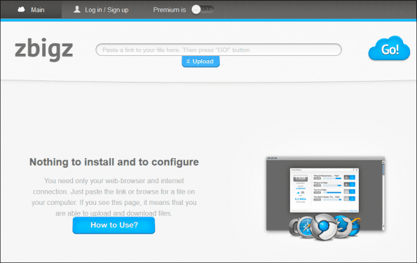The width and height of the screenshot is (417, 263).
Task: Open Log in / Sign up
Action: coord(102,10)
